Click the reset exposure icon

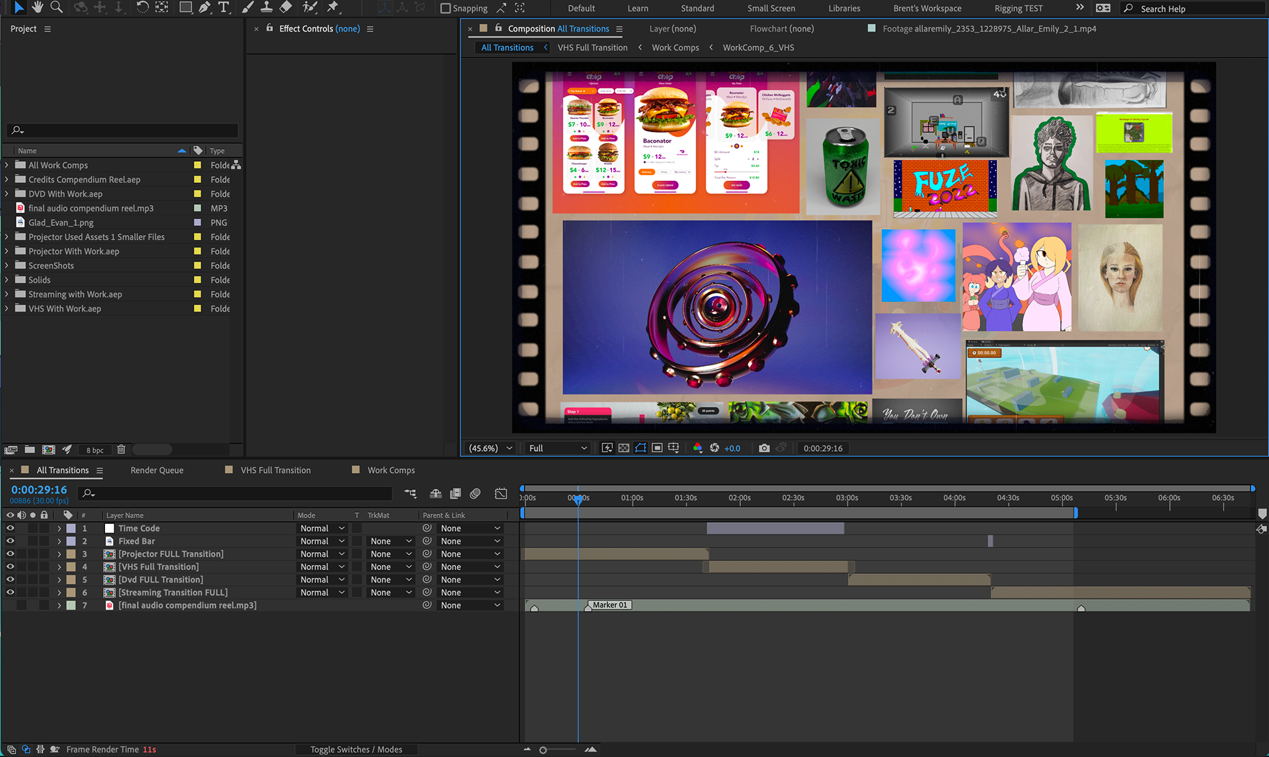coord(714,448)
